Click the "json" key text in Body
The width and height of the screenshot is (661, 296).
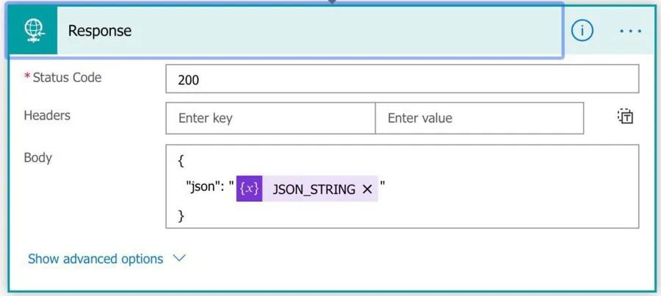(x=201, y=189)
